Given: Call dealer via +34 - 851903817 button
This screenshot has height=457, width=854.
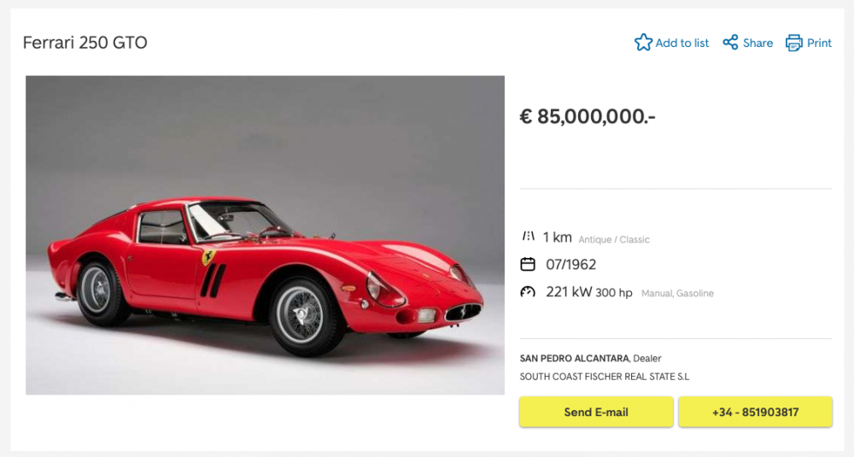Looking at the screenshot, I should [755, 412].
